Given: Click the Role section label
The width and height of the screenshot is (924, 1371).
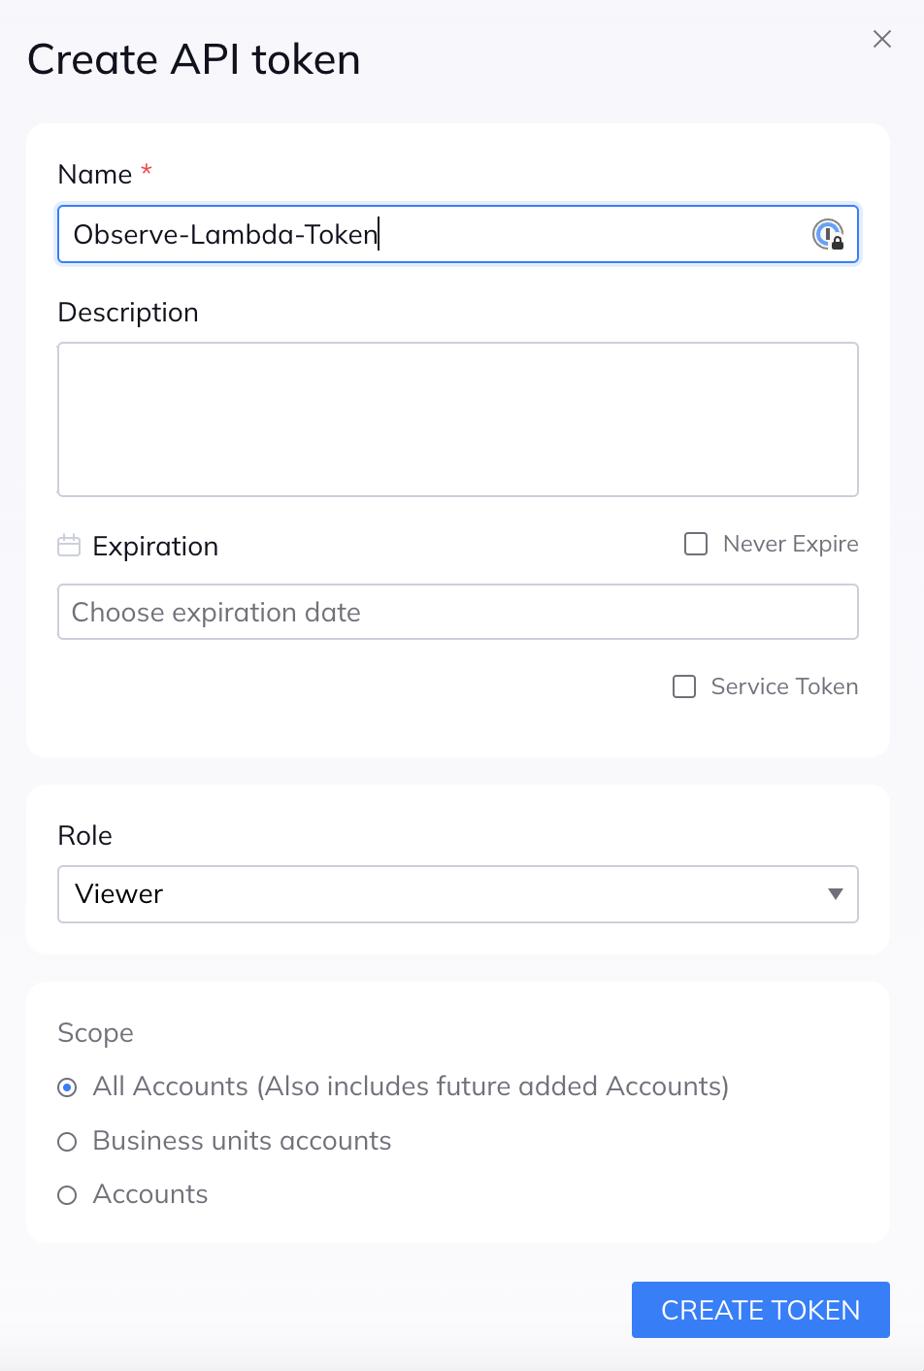Looking at the screenshot, I should pos(85,836).
